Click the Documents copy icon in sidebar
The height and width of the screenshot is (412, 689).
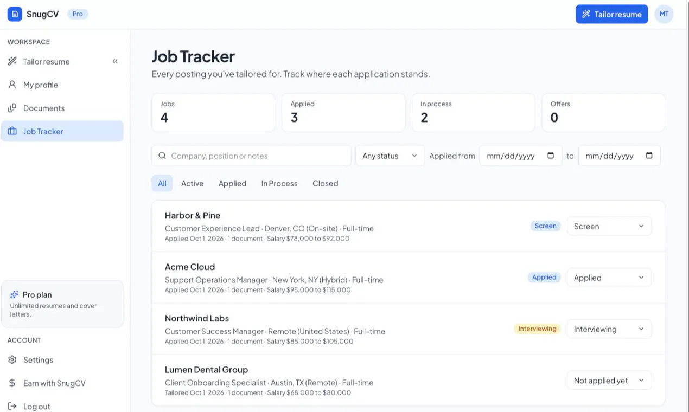click(12, 108)
